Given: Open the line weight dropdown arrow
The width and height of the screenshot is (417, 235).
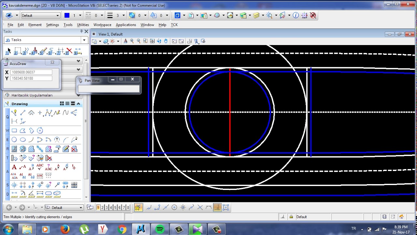Looking at the screenshot, I should tap(124, 15).
